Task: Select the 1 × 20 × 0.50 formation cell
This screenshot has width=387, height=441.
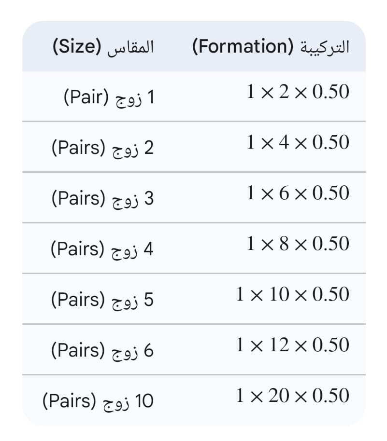Action: click(292, 396)
